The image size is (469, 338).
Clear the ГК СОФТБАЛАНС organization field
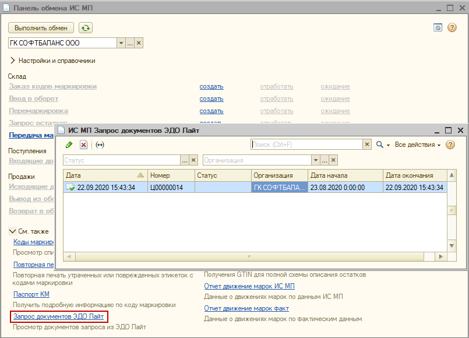click(x=139, y=43)
